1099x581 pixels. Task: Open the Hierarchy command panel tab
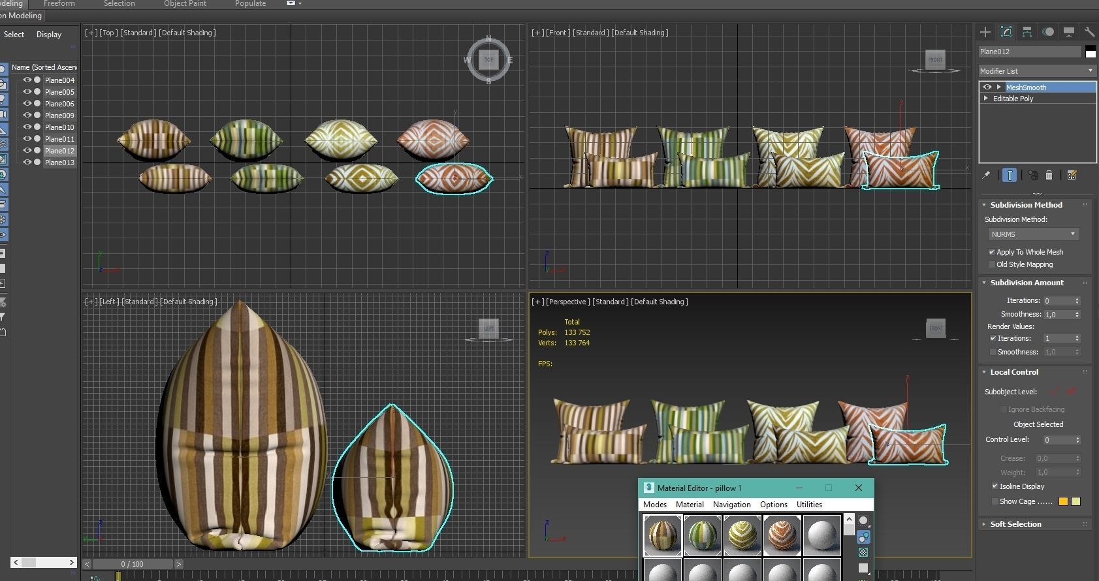click(x=1027, y=31)
